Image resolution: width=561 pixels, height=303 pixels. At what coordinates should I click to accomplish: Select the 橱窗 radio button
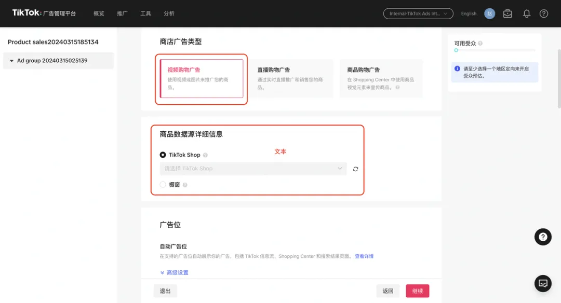(163, 184)
